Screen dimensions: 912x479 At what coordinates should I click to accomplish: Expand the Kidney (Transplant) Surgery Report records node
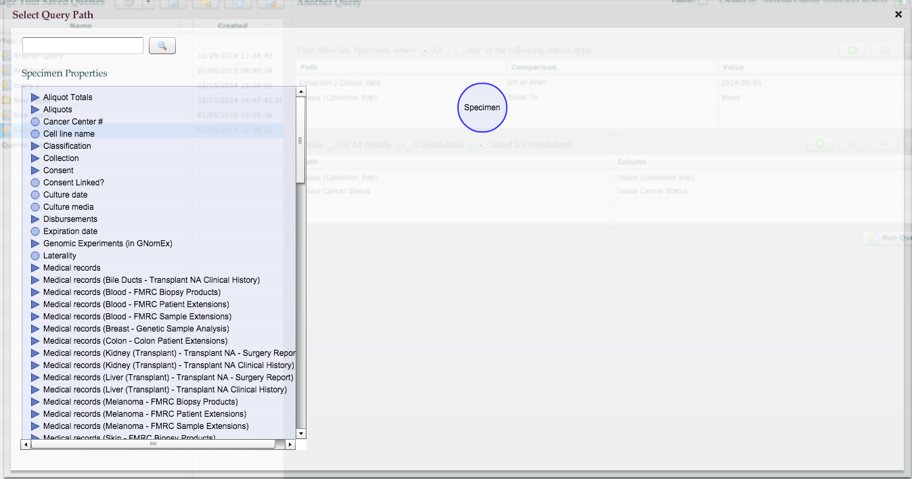point(35,353)
